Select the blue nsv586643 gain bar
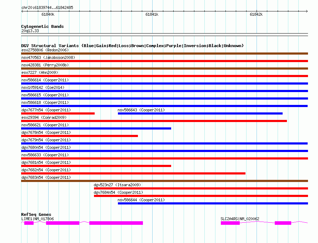 coord(200,113)
